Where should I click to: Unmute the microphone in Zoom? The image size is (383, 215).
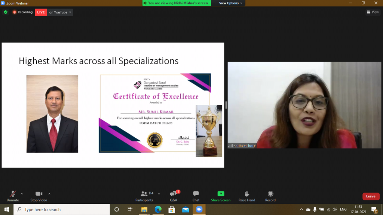13,196
